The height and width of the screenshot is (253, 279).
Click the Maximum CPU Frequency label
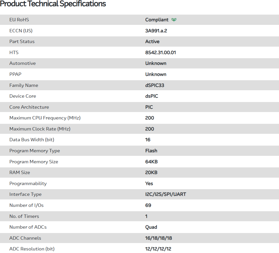click(x=45, y=118)
